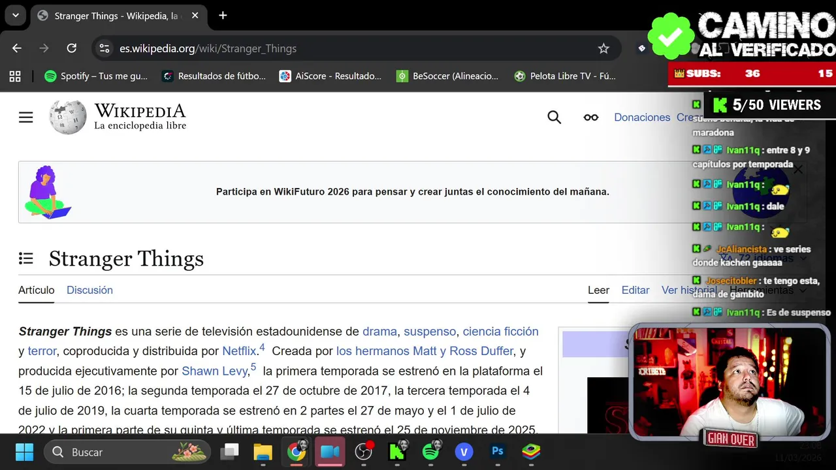Open BlueStacks from the taskbar
The height and width of the screenshot is (470, 836).
531,452
